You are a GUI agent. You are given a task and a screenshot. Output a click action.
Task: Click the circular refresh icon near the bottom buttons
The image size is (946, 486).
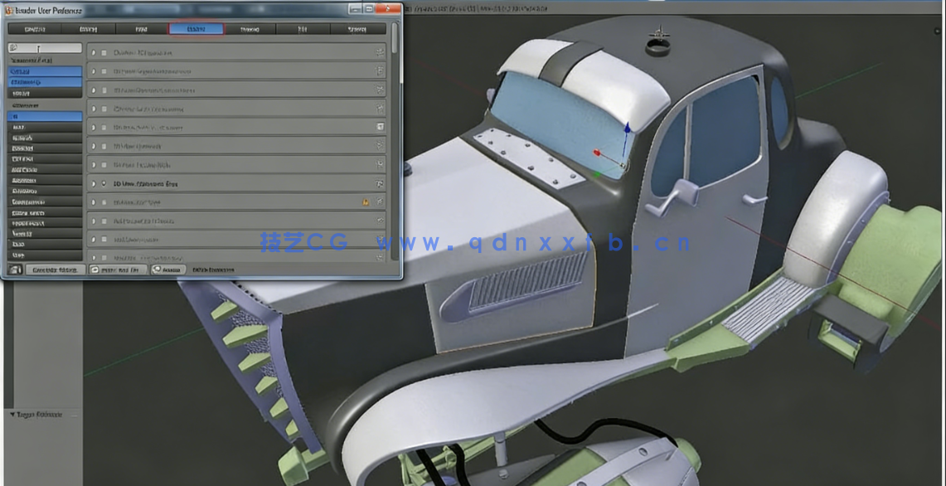(157, 269)
